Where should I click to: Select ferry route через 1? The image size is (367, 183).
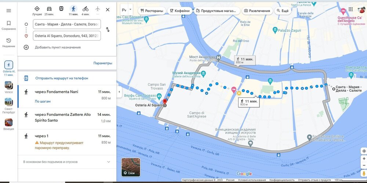coord(67,142)
